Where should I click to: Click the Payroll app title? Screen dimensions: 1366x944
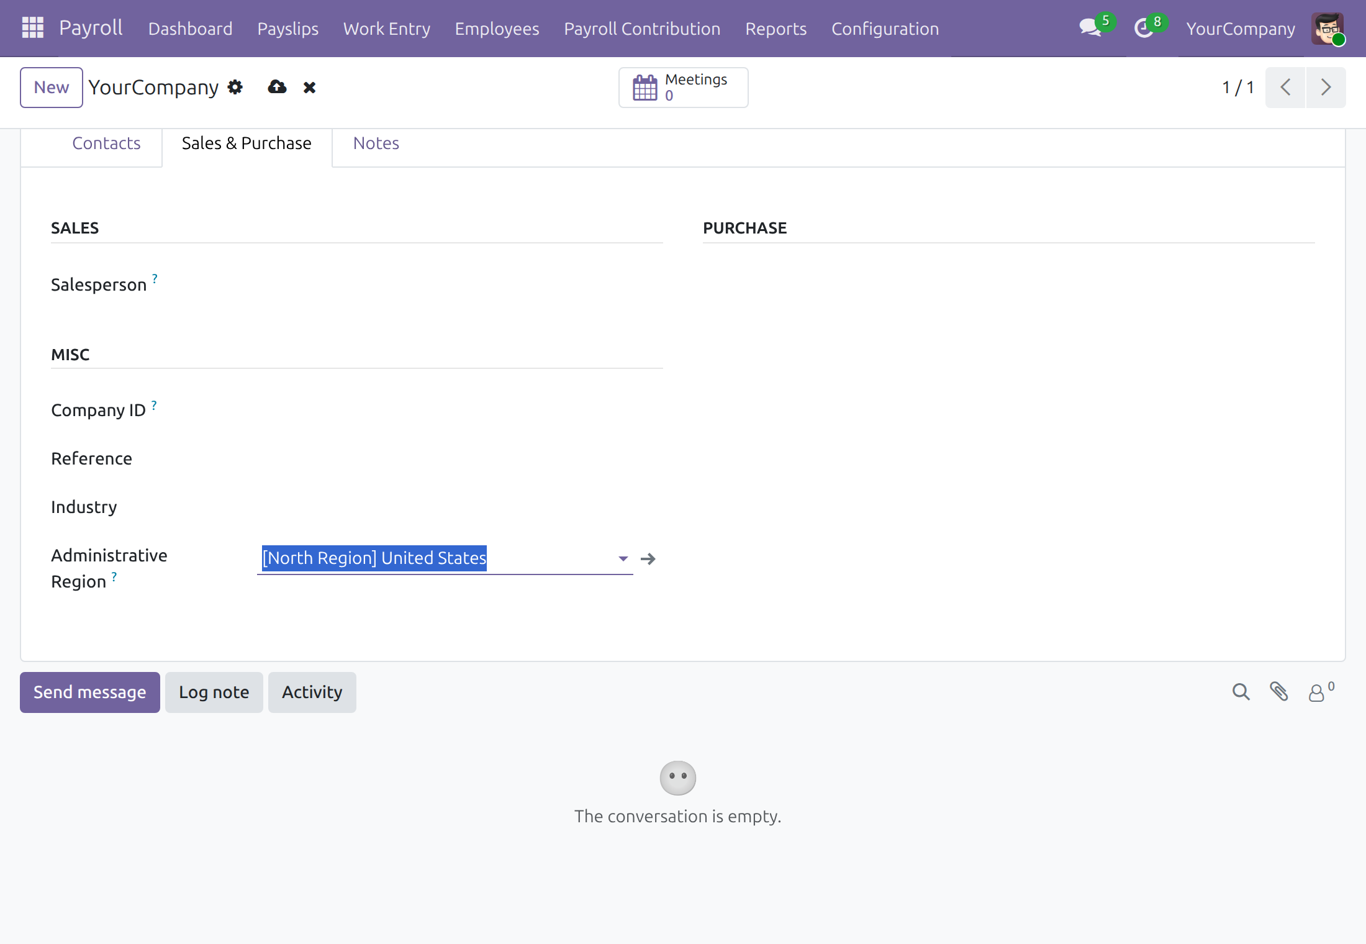(x=91, y=28)
